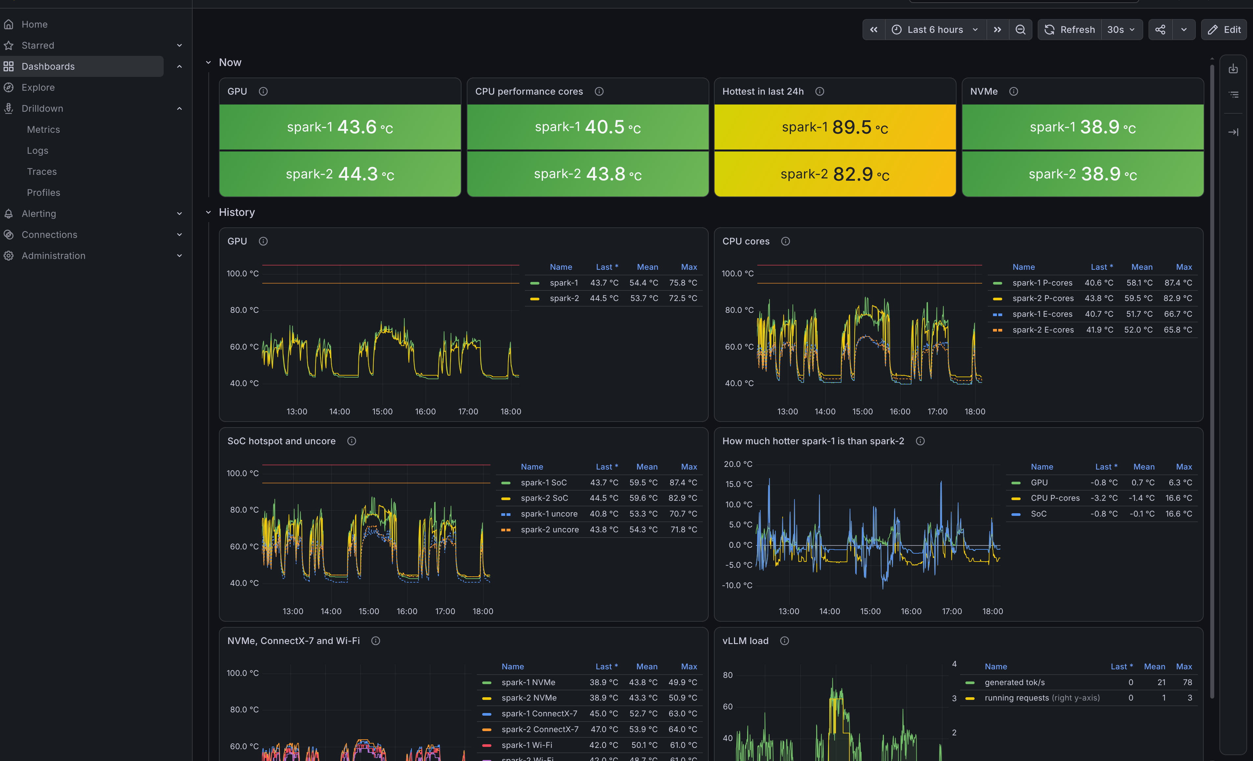The image size is (1253, 761).
Task: Click the dashboard vertical scrollbar
Action: 1212,381
